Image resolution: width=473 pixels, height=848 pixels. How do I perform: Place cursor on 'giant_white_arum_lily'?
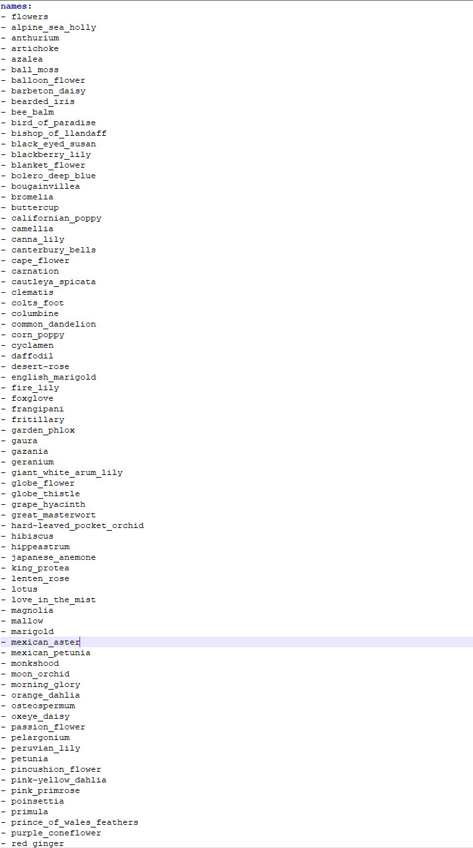pyautogui.click(x=66, y=472)
